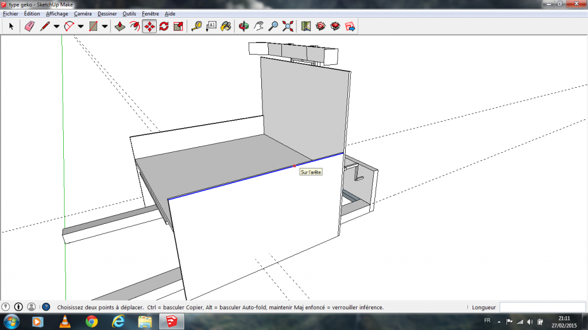The width and height of the screenshot is (588, 330).
Task: Select the Zoom magnifier tool
Action: (x=273, y=26)
